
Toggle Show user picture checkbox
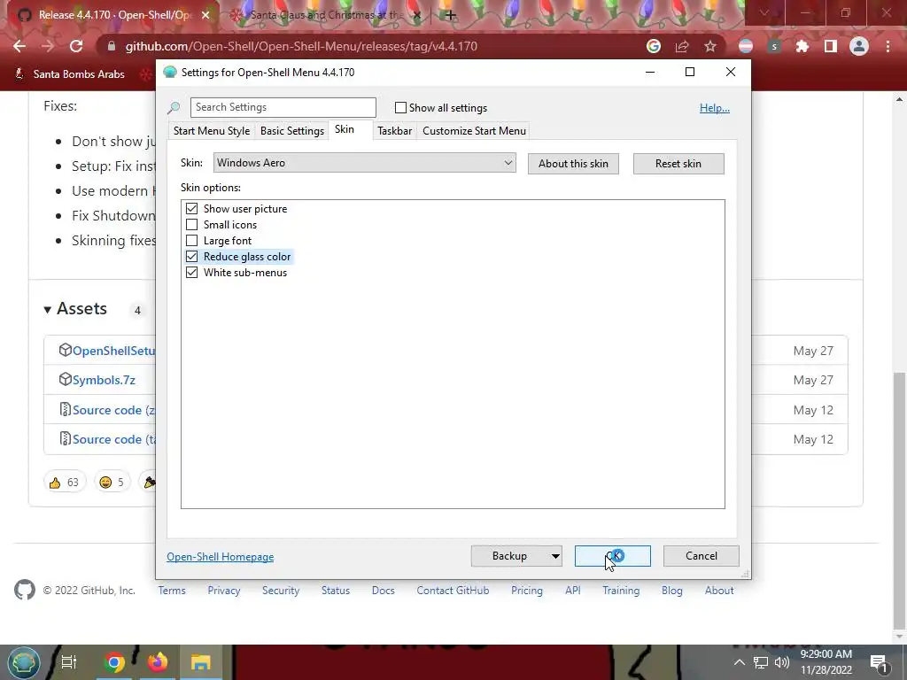click(191, 208)
